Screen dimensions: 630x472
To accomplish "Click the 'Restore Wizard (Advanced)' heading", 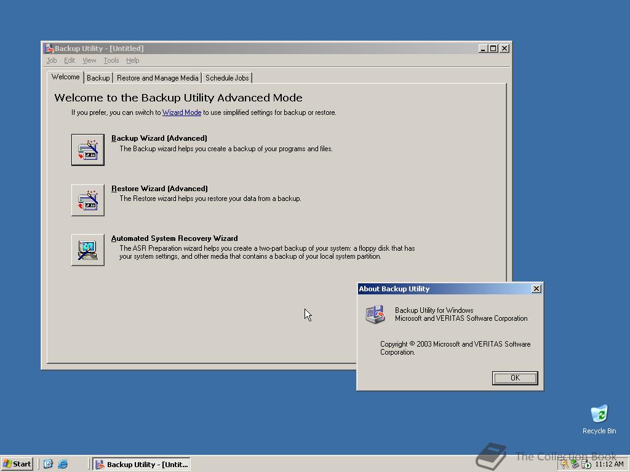I will click(159, 189).
